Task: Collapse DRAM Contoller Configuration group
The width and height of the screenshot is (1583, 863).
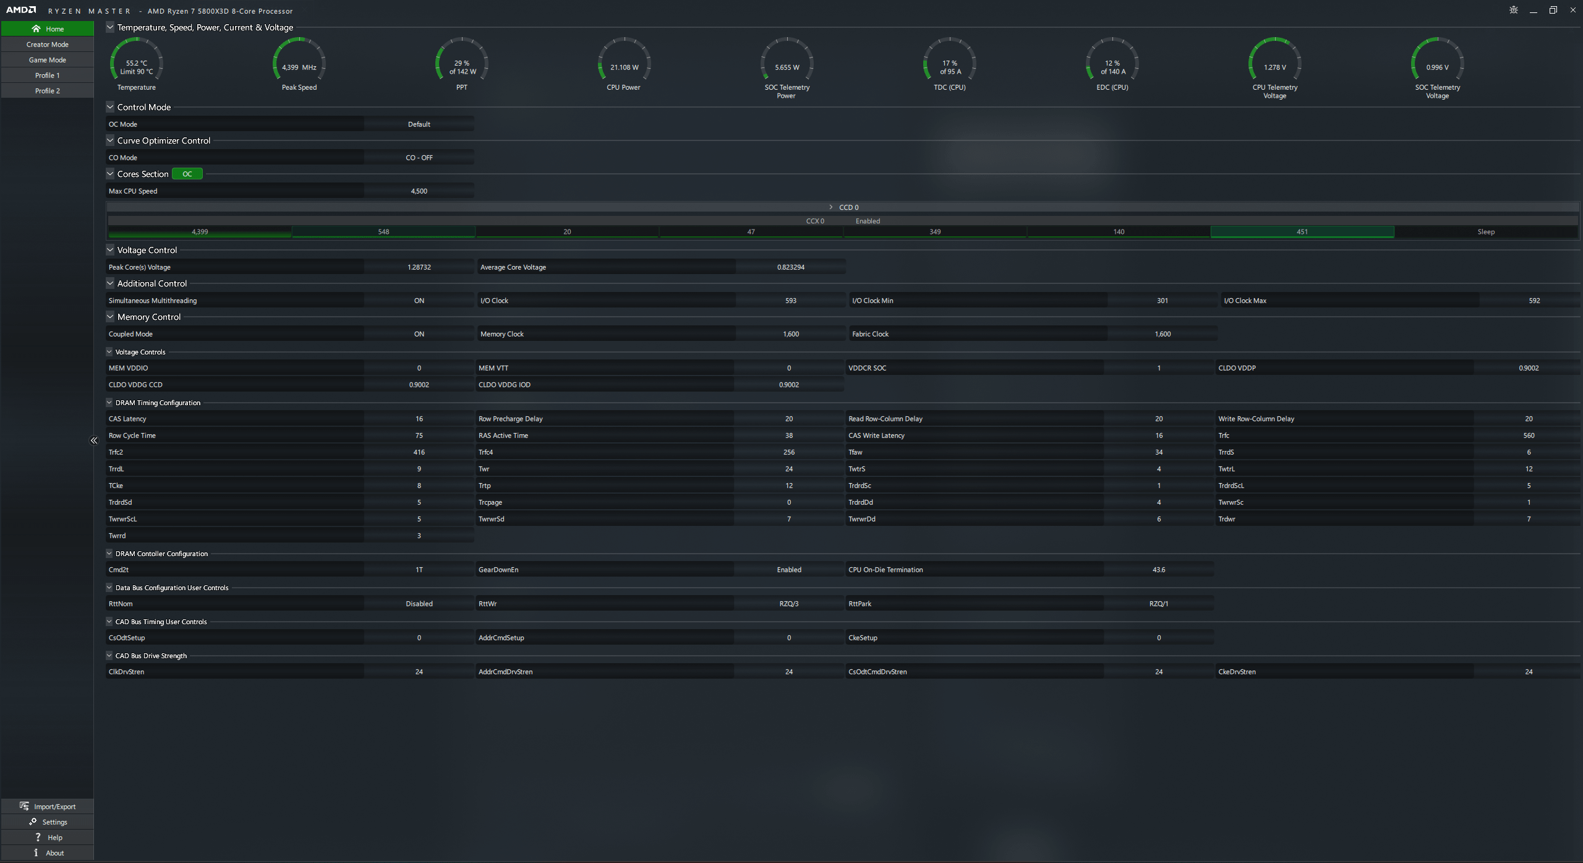Action: click(109, 554)
